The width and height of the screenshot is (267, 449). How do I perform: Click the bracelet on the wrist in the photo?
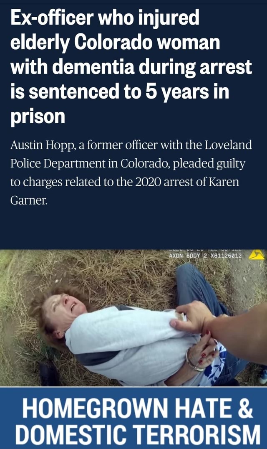[190, 360]
